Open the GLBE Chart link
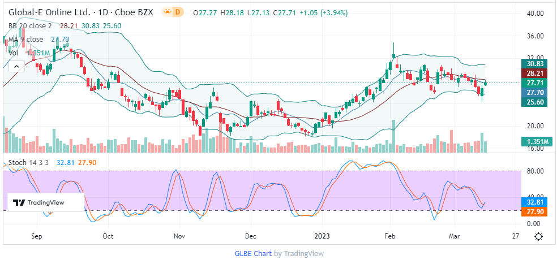The image size is (557, 260). pos(253,254)
